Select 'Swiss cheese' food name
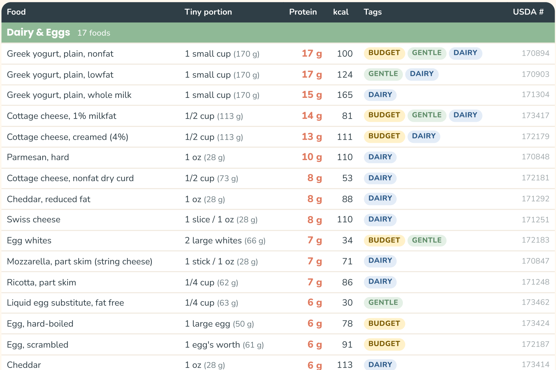The width and height of the screenshot is (556, 370). pos(34,220)
